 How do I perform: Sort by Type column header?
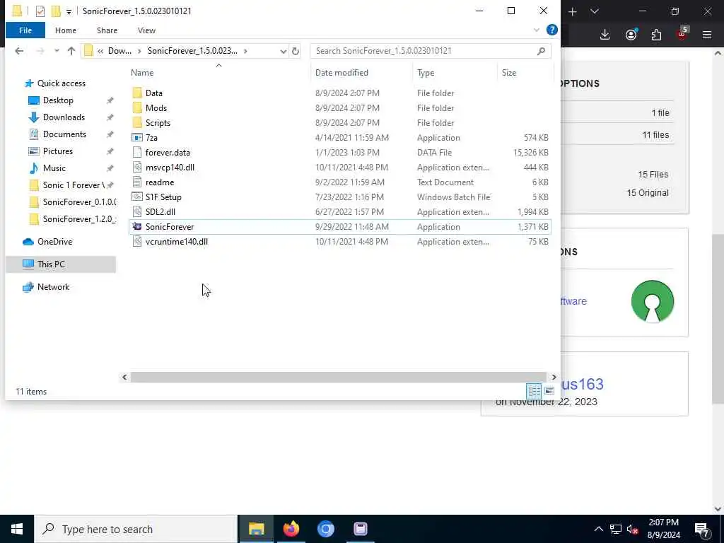(455, 73)
